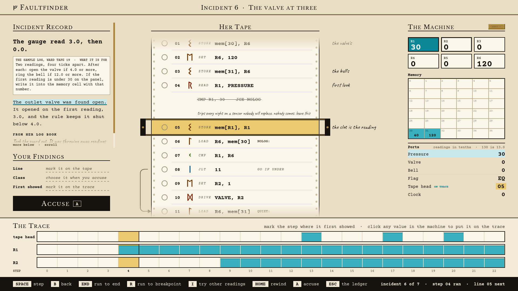
Task: Click memory cell 30 holding 40
Action: [416, 133]
